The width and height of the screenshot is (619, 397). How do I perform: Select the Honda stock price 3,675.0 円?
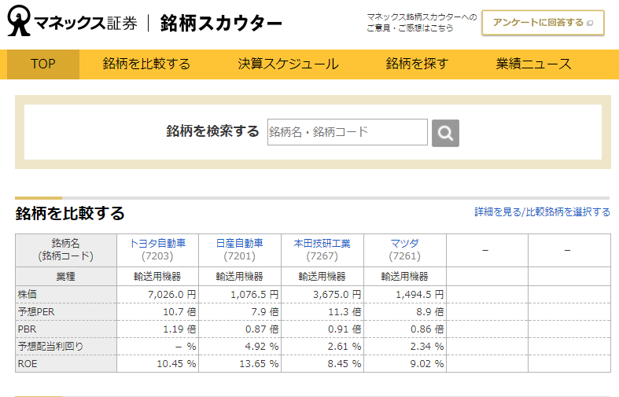(337, 294)
